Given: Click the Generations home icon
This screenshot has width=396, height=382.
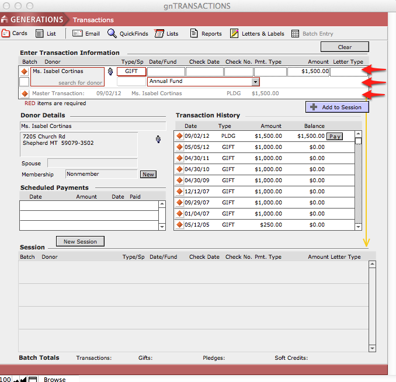Looking at the screenshot, I should (x=5, y=19).
